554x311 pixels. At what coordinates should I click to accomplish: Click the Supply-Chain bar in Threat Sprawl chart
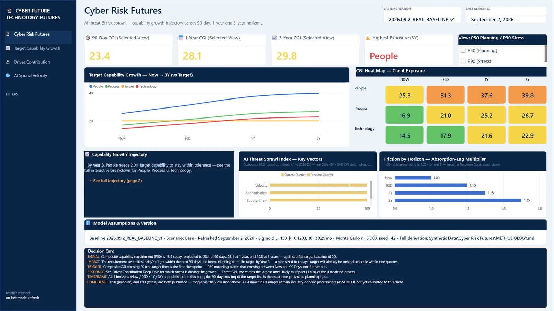(x=318, y=200)
